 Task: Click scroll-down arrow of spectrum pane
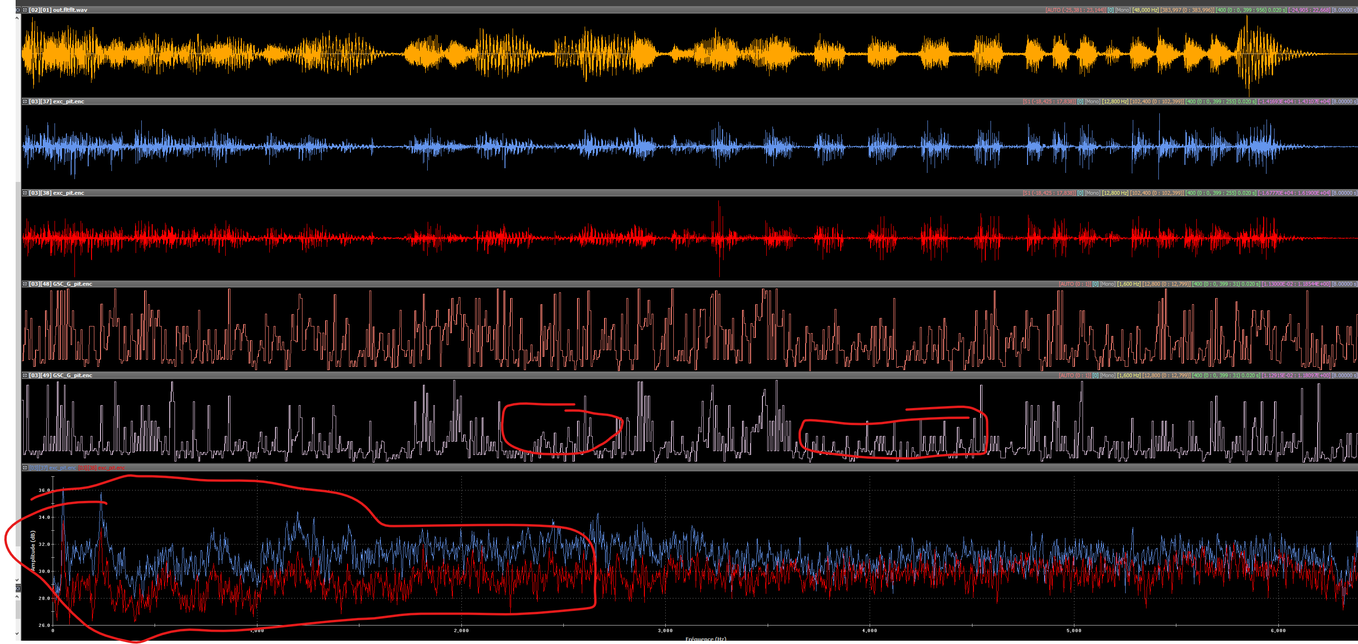(x=18, y=634)
